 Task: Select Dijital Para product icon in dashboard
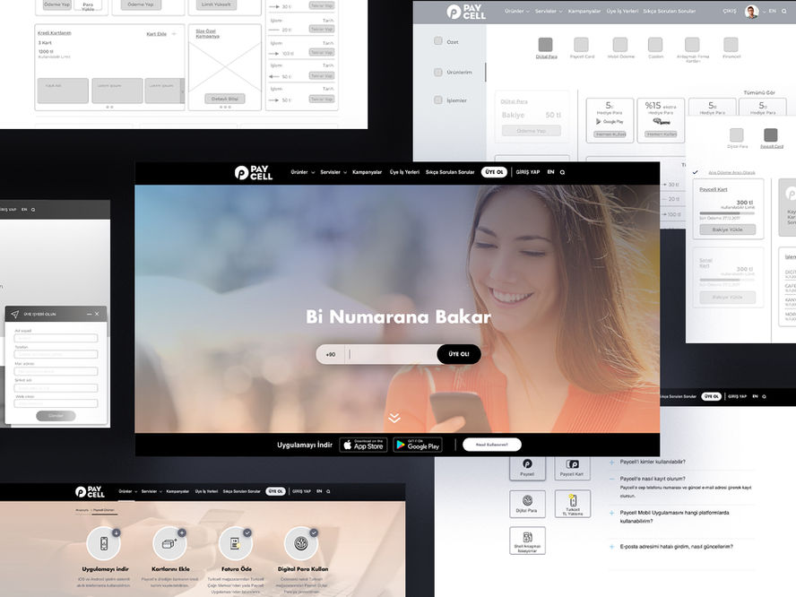pos(546,45)
